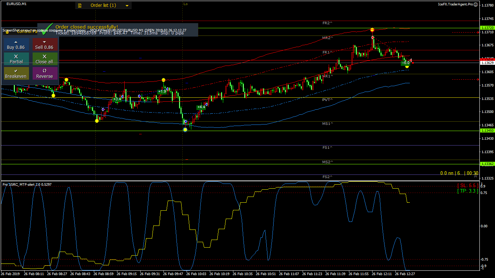Viewport: 495px width, 278px height.
Task: Select the PVT^ pivot level label
Action: [x=328, y=100]
